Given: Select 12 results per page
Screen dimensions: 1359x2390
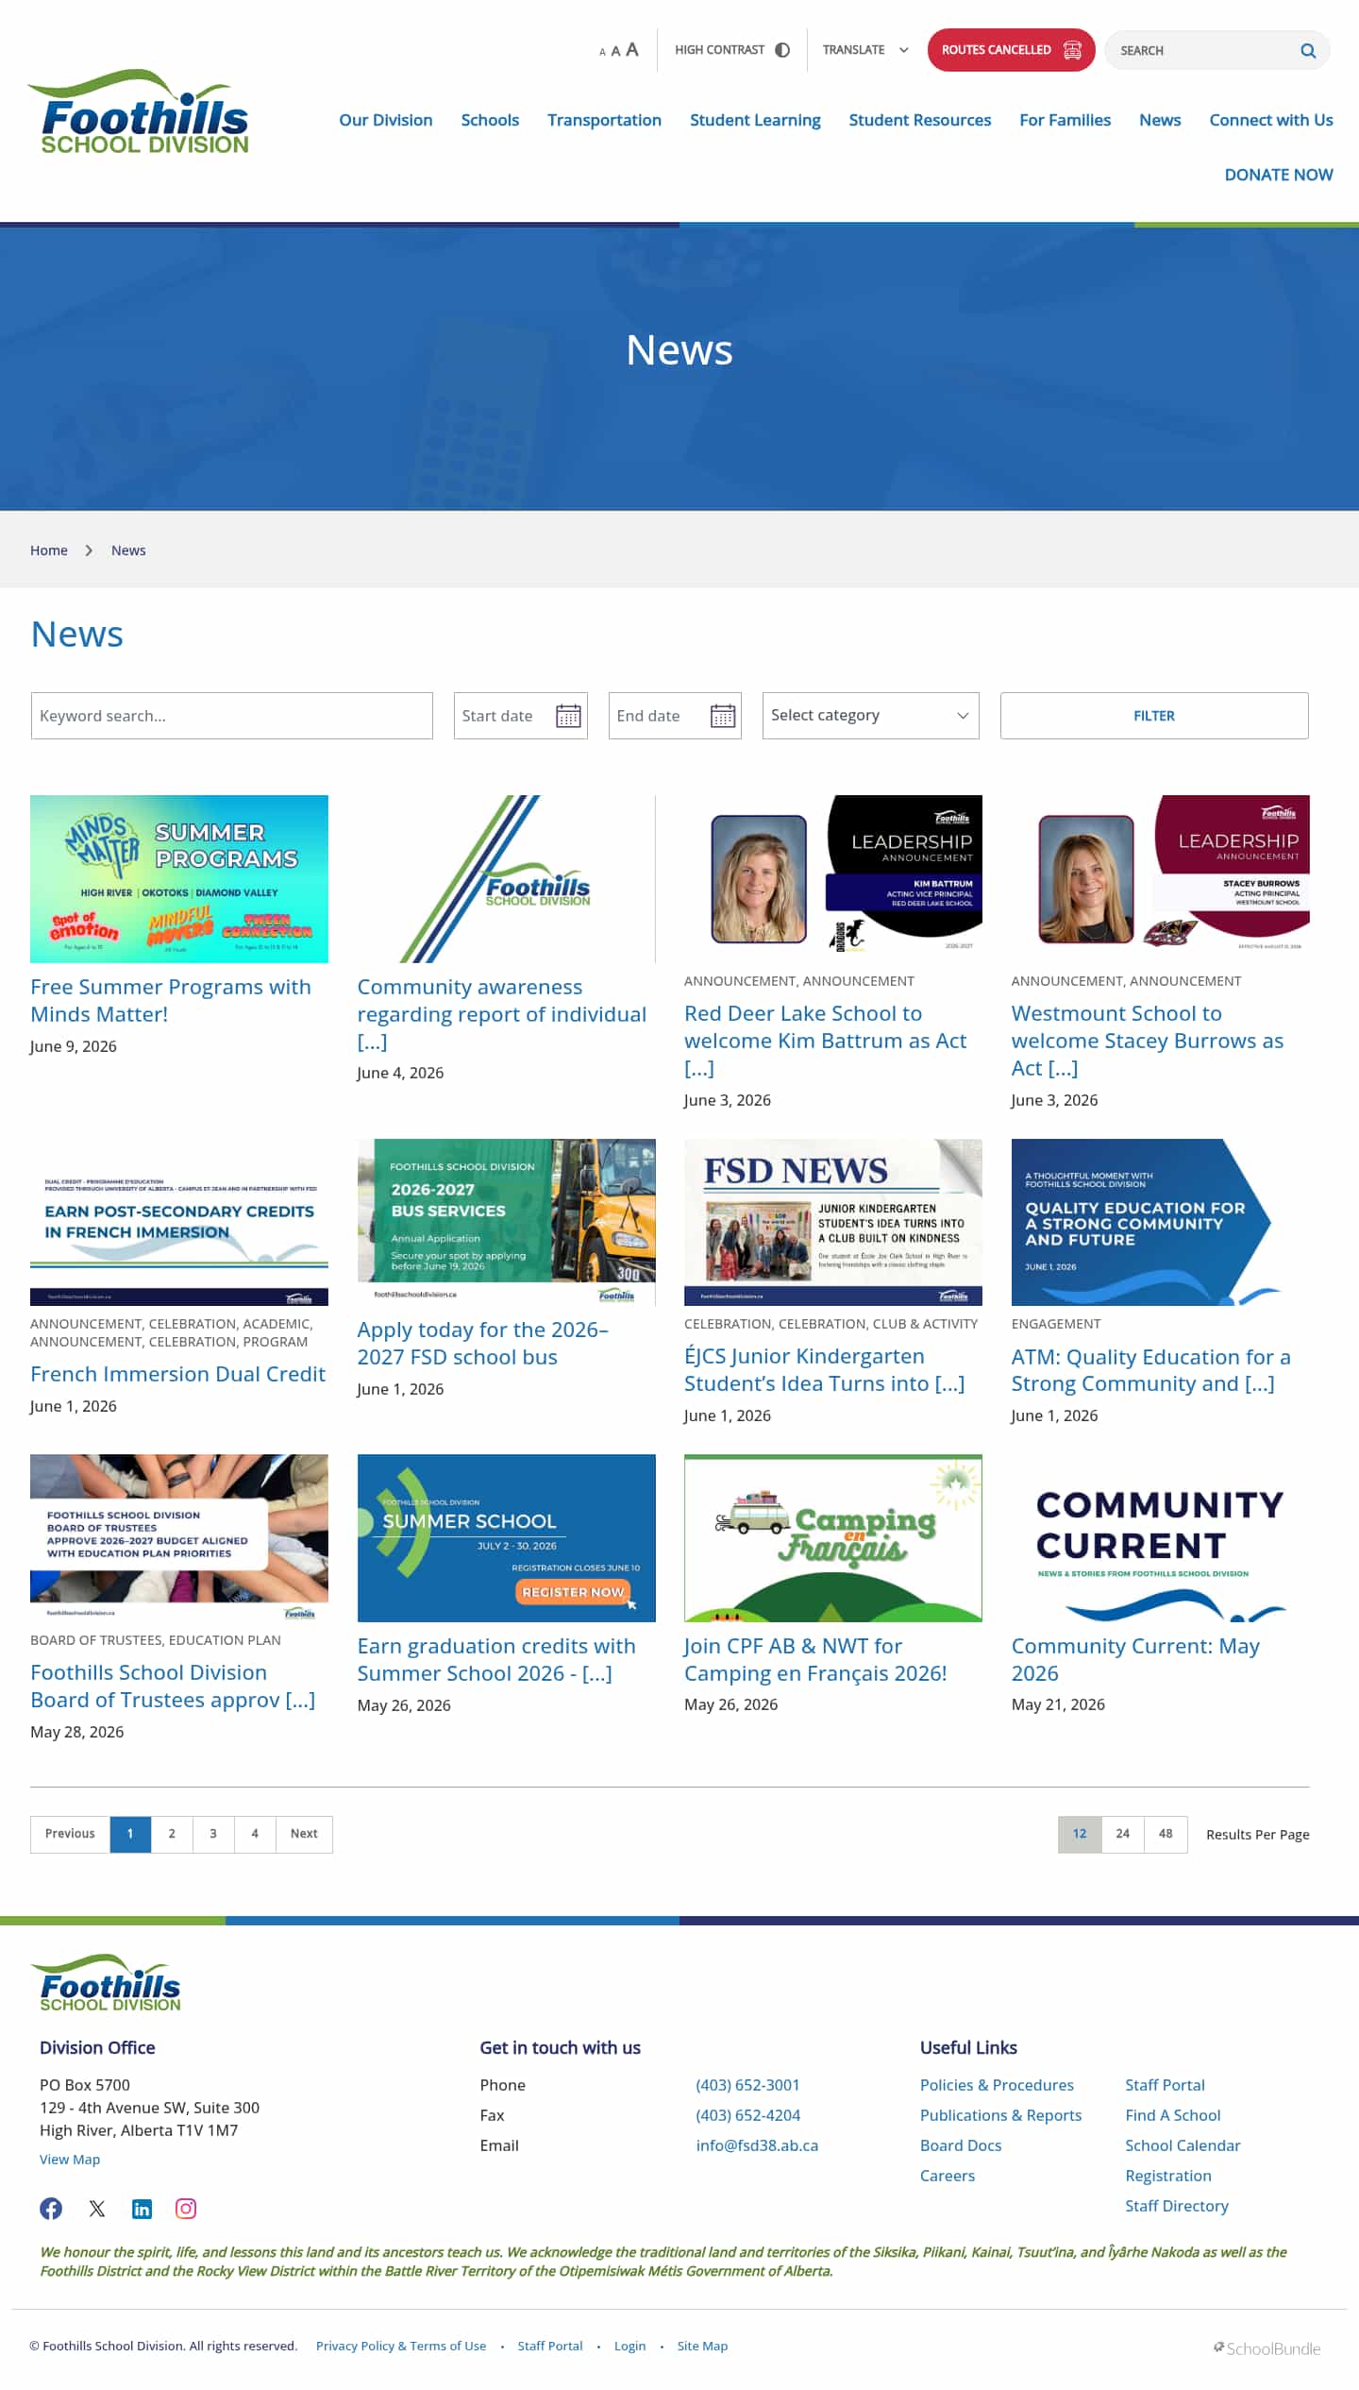Looking at the screenshot, I should 1080,1834.
